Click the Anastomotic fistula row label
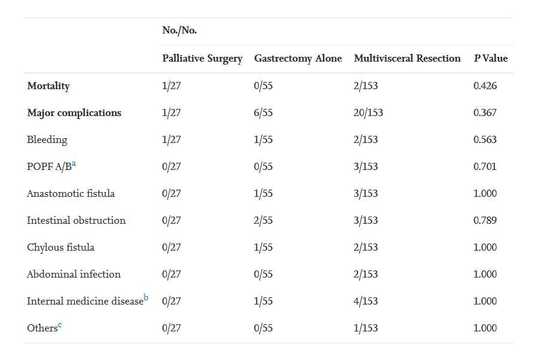The height and width of the screenshot is (353, 553). [x=71, y=194]
